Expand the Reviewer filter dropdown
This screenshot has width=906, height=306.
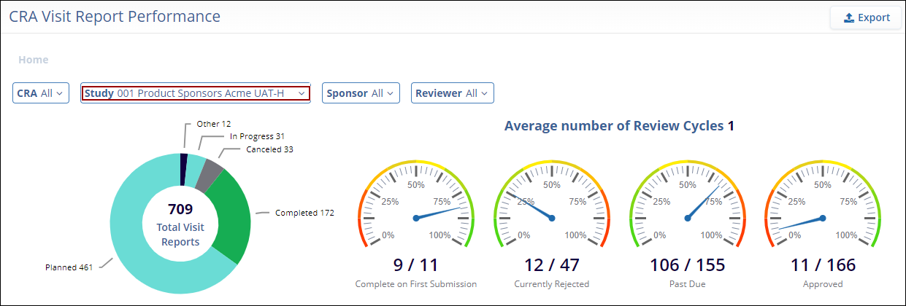tap(453, 93)
